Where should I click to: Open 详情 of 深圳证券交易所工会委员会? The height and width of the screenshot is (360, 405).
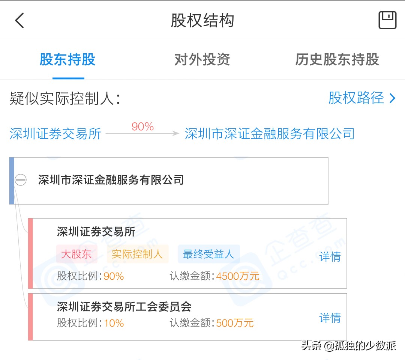330,318
